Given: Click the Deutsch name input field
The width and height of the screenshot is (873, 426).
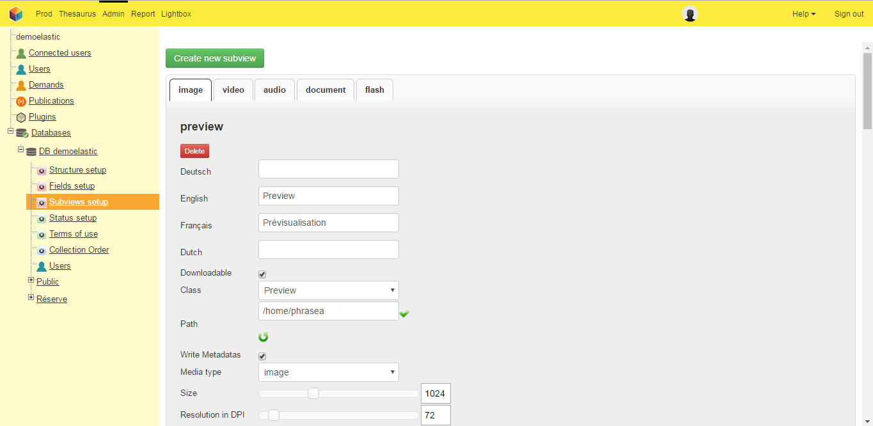Looking at the screenshot, I should point(328,170).
